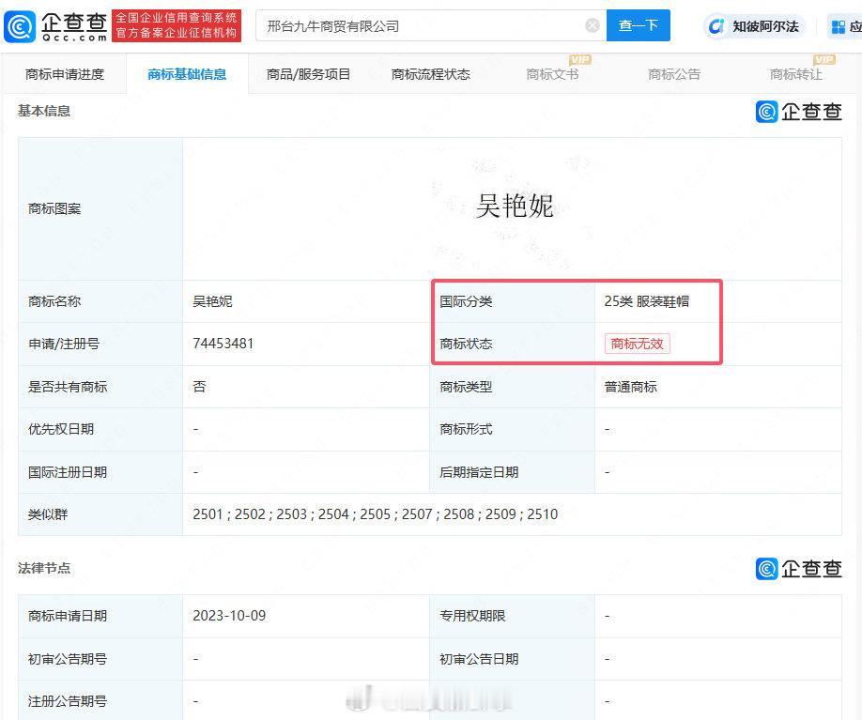The width and height of the screenshot is (862, 720).
Task: Click the 知彼阿尔法 icon
Action: [x=716, y=26]
